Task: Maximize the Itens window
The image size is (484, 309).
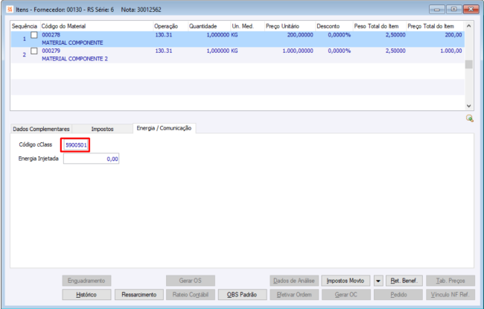Action: [453, 9]
